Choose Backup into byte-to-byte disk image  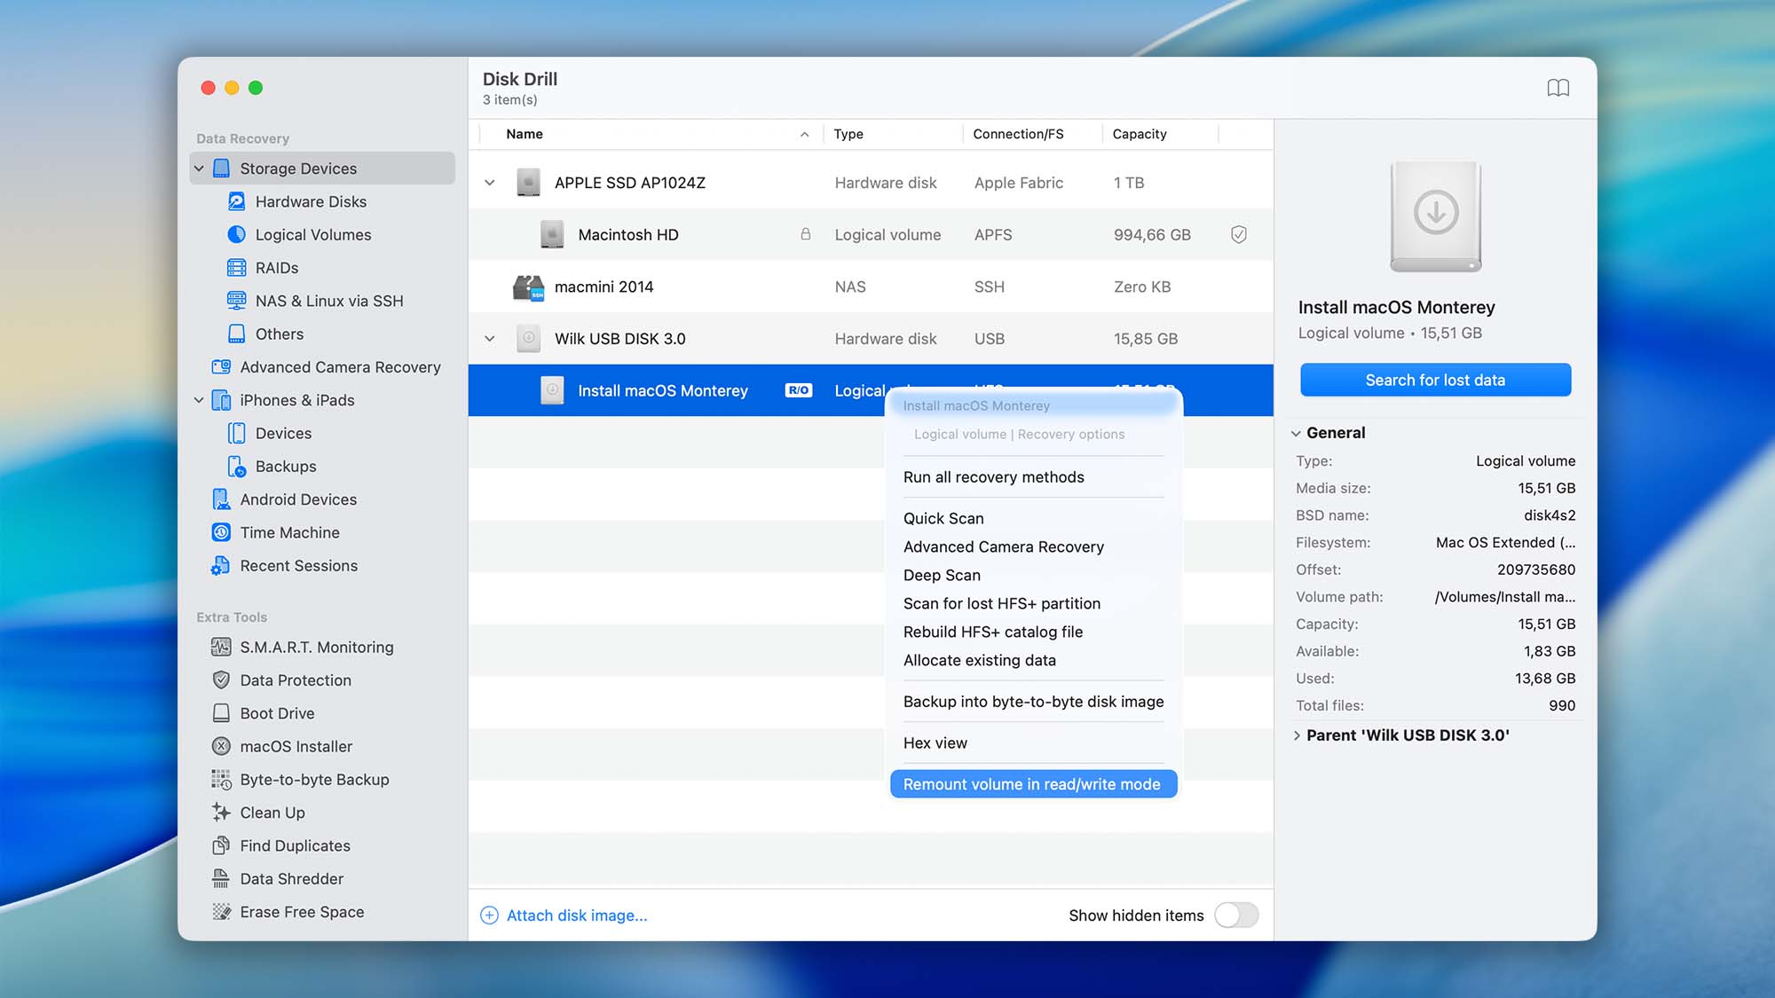point(1033,702)
